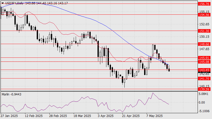Select the 139.59 price level label
212x119 pixels.
pos(204,89)
